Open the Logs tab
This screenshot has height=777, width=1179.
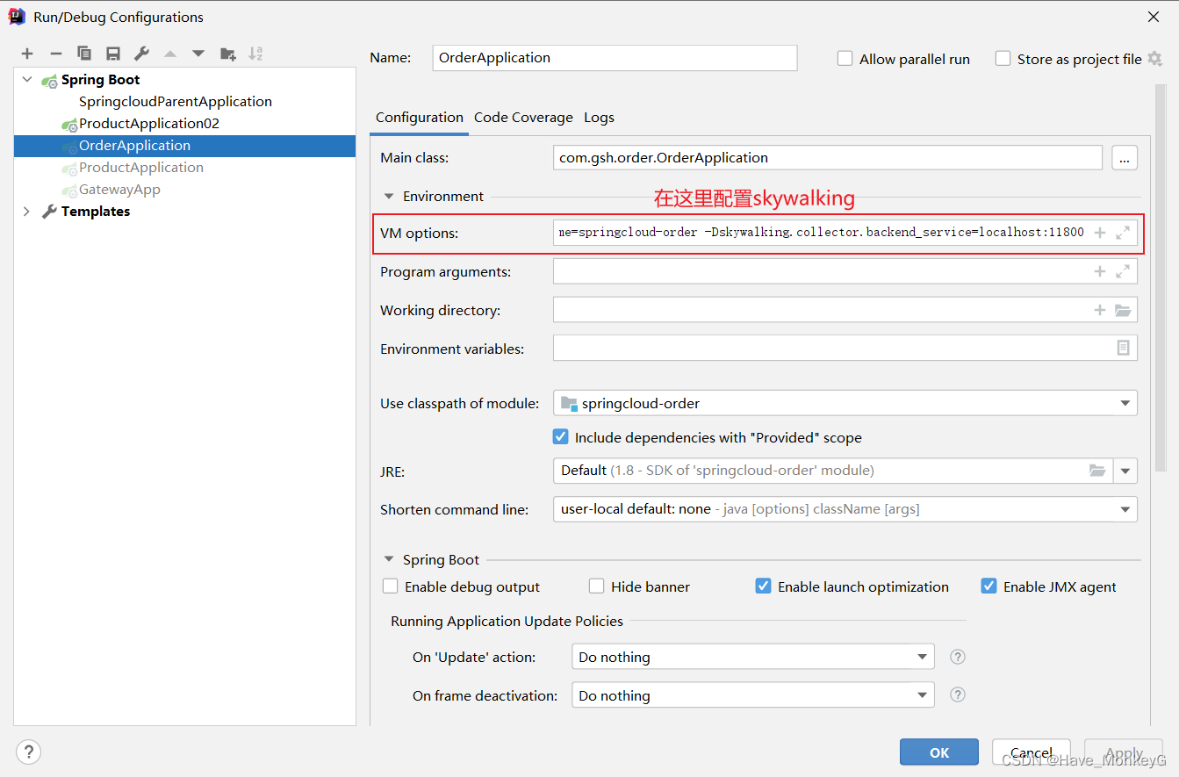pyautogui.click(x=599, y=117)
